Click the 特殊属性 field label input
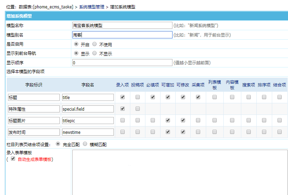Viewport: 288px width, 195px height. click(x=34, y=109)
